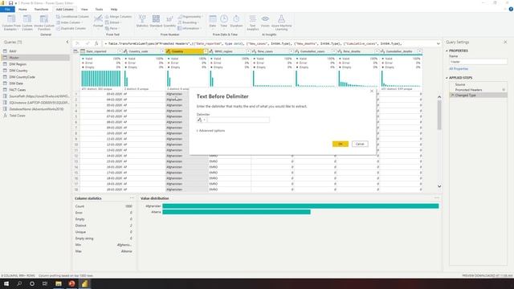Open the delimiter type dropdown
The width and height of the screenshot is (514, 289).
pos(202,120)
